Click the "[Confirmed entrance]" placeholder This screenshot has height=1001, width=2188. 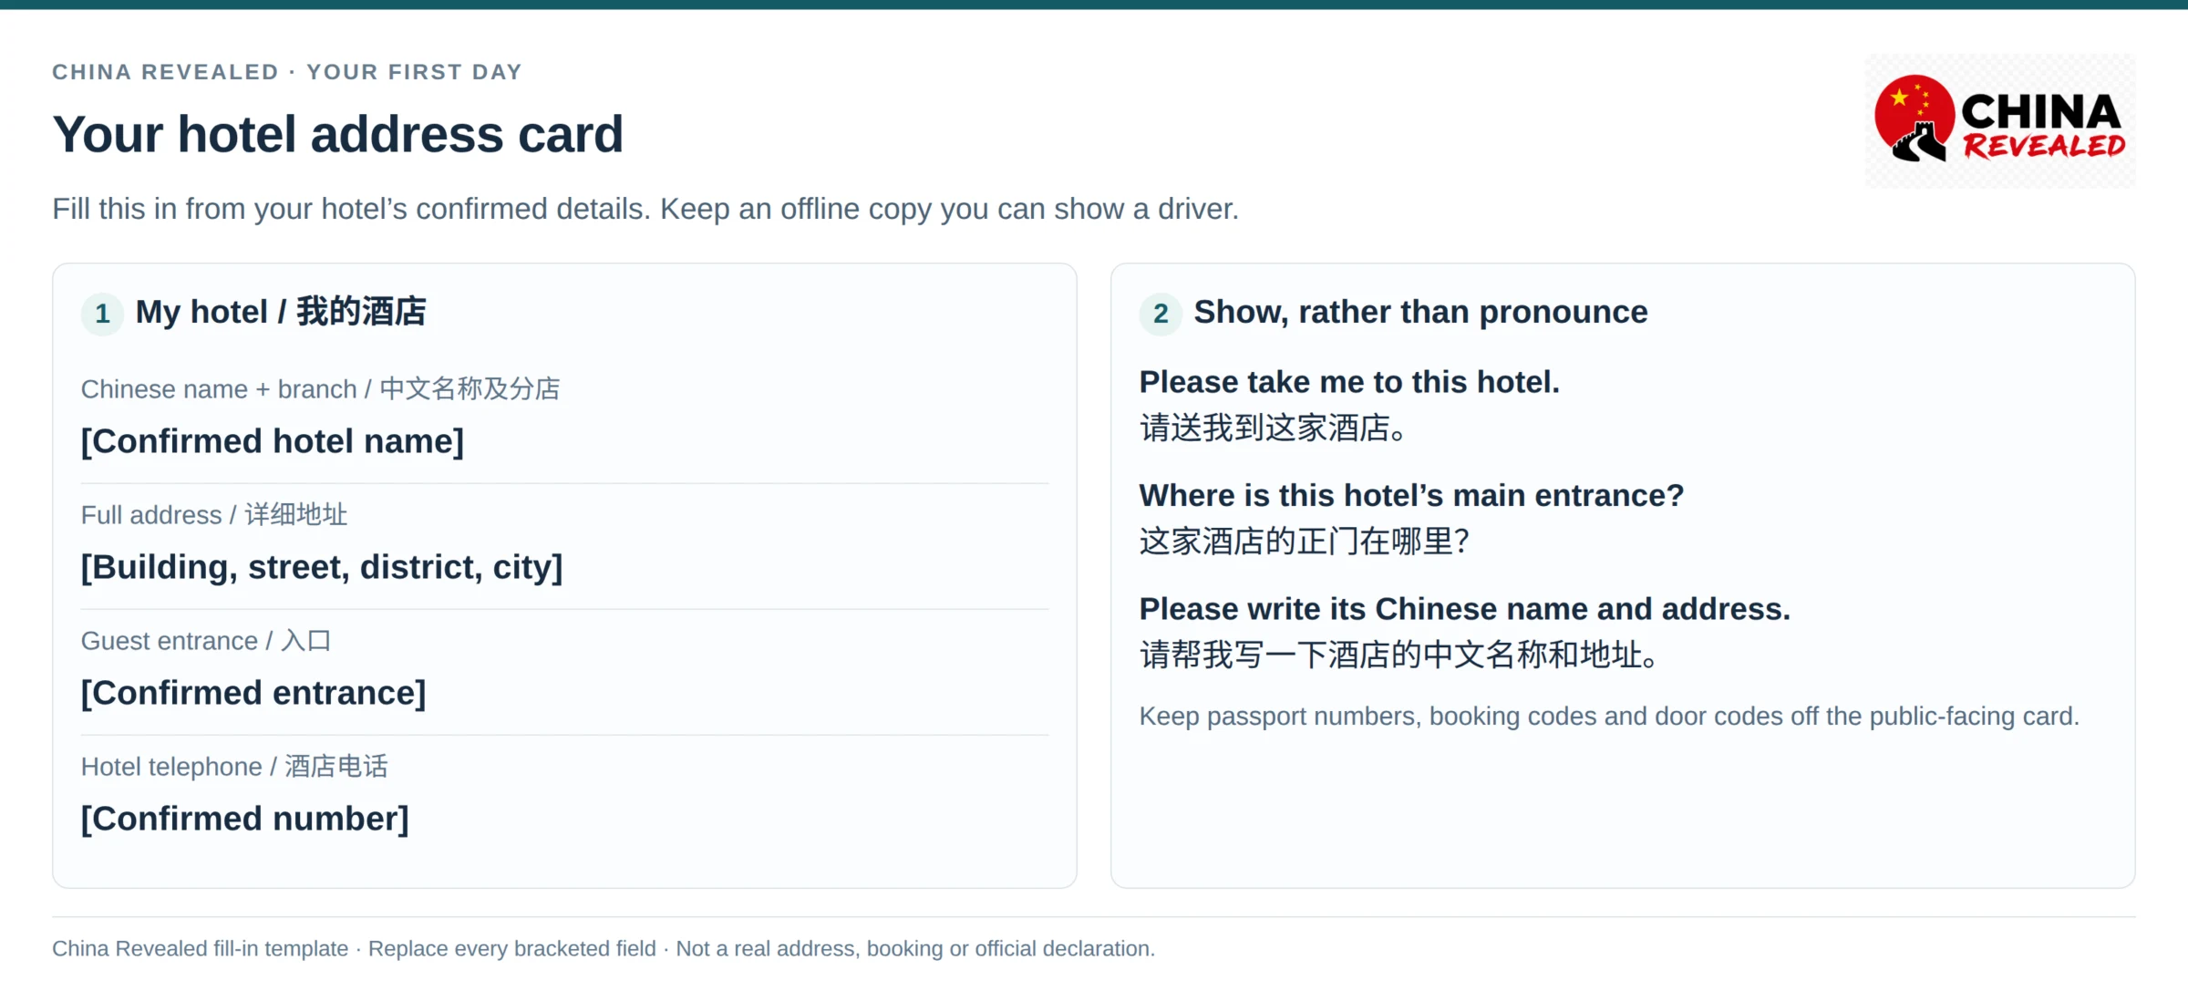[253, 693]
